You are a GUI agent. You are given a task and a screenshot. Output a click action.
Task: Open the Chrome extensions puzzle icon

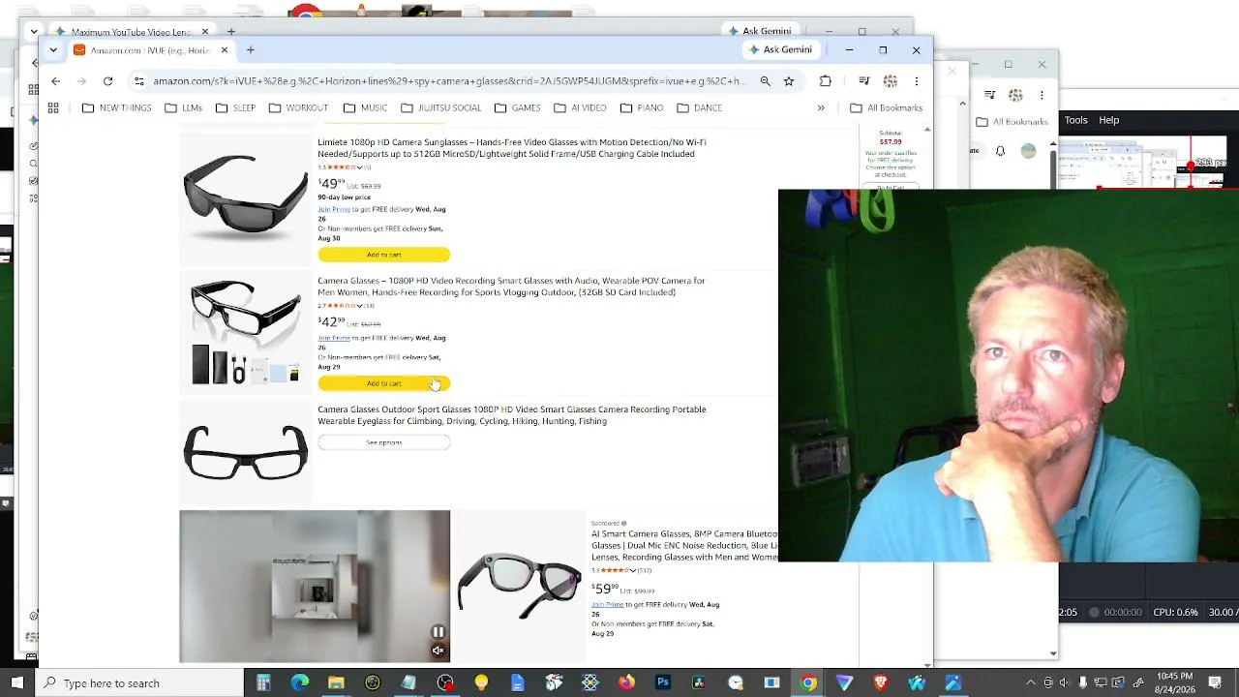[825, 81]
